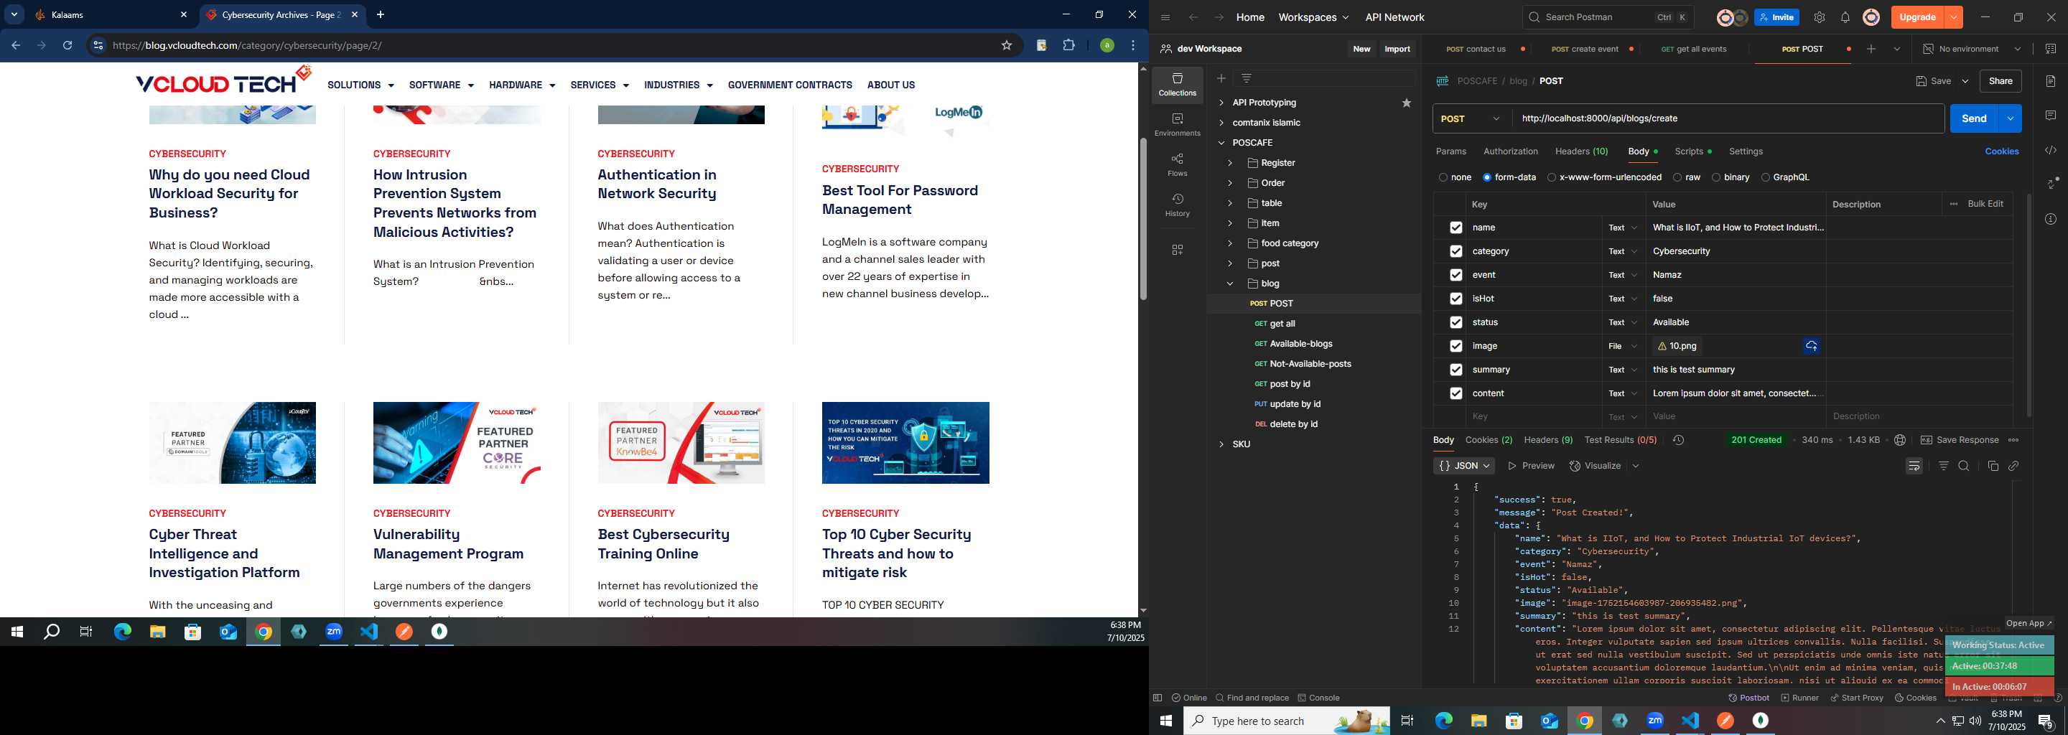Click the Share button
2068x735 pixels.
[x=2000, y=81]
